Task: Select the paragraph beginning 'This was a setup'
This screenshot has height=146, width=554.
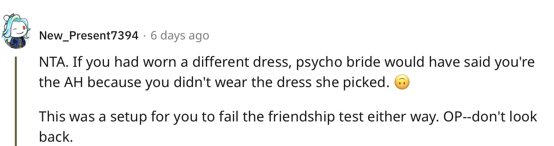Action: [288, 126]
